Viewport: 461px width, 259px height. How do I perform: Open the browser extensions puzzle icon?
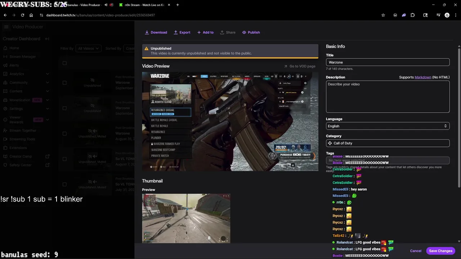tap(413, 15)
